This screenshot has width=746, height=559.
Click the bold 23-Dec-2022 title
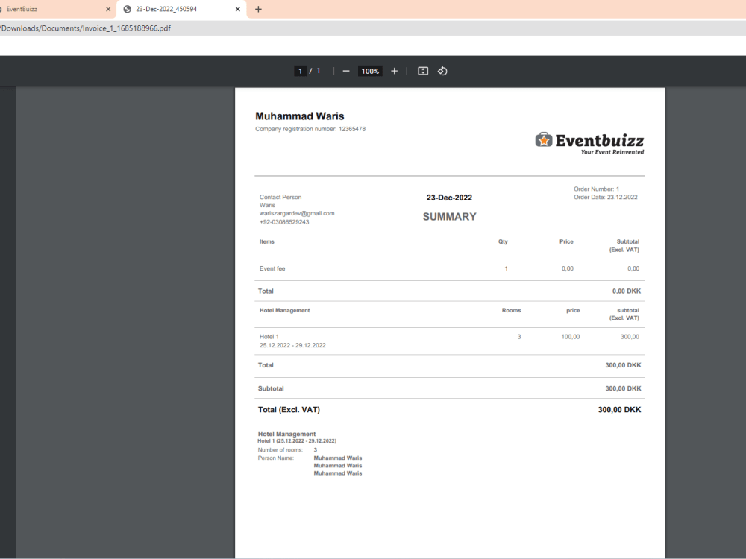click(449, 198)
